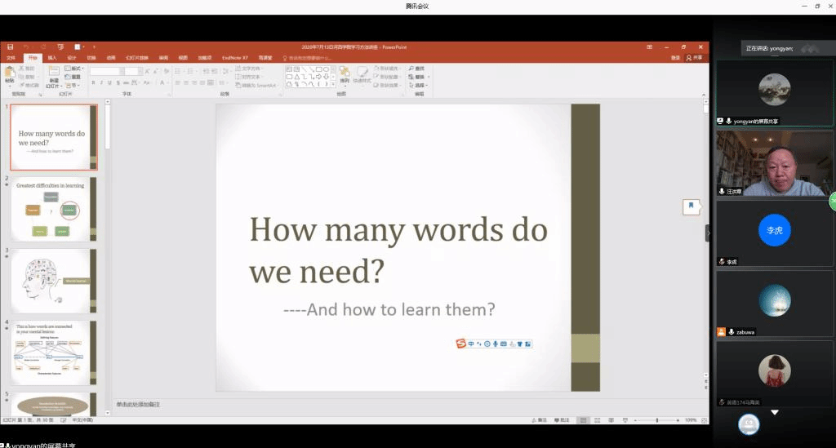Click the Save icon in quick access toolbar
Image resolution: width=836 pixels, height=448 pixels.
[x=11, y=47]
